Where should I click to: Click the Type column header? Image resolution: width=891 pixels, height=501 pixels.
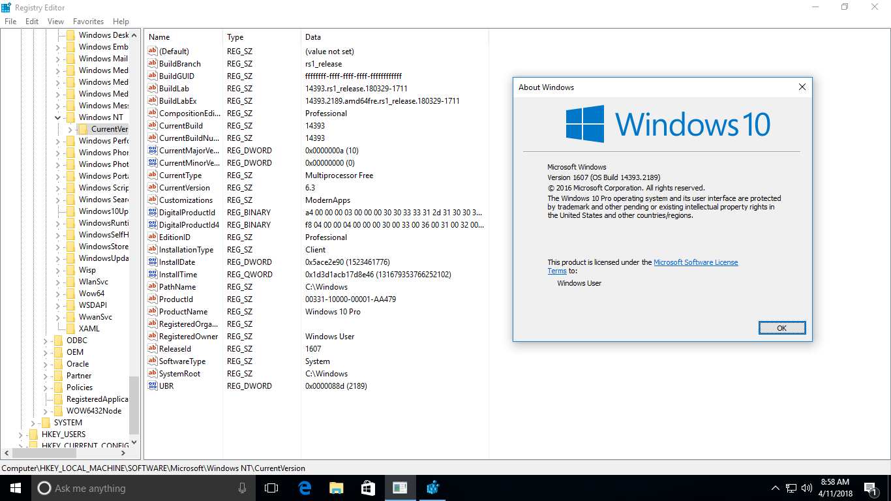pos(262,37)
